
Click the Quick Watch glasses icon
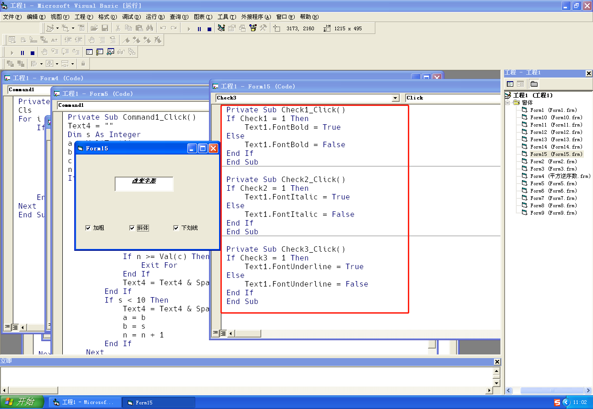point(121,52)
